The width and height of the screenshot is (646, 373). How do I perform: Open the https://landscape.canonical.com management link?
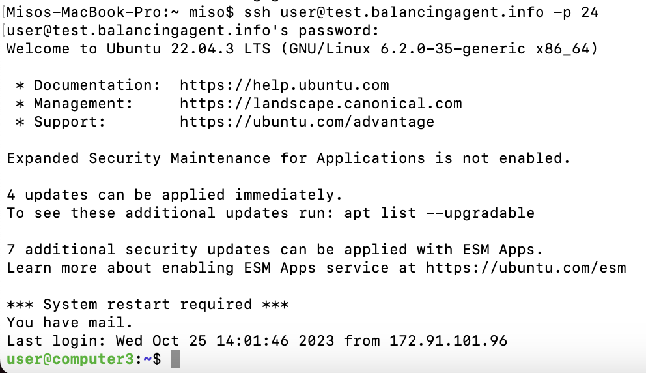coord(321,104)
